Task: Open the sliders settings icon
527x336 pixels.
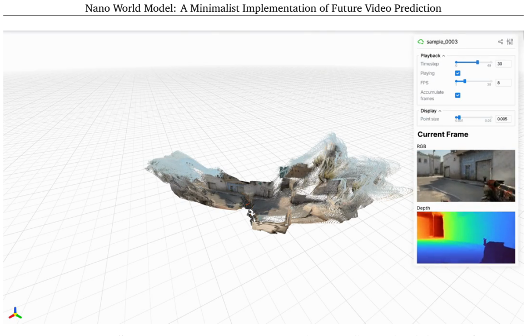Action: 510,42
